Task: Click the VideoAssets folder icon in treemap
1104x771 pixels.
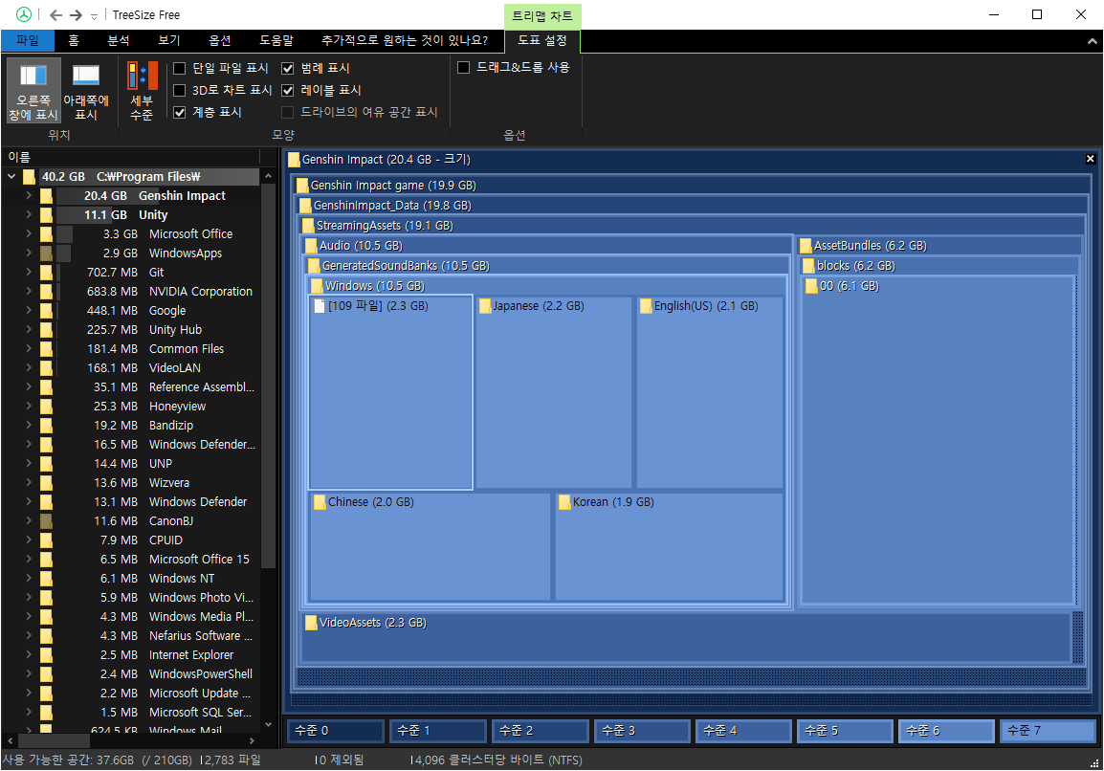Action: coord(311,623)
